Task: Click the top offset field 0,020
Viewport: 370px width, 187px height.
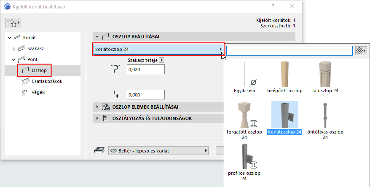Action: point(145,69)
